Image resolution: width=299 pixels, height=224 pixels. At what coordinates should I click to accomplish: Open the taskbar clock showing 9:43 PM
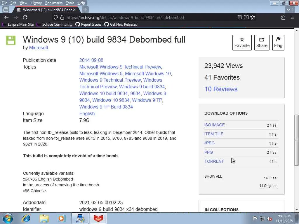(x=284, y=218)
